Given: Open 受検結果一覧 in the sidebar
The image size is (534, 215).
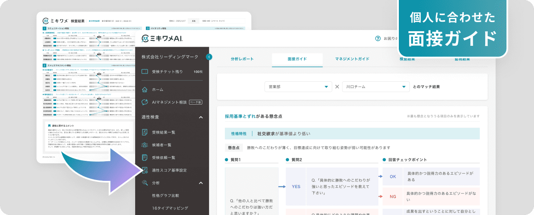Looking at the screenshot, I should [164, 132].
